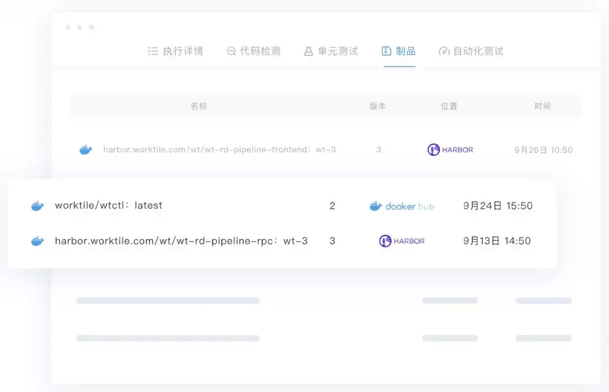Click the Docker icon for worktile/wtctl row
The height and width of the screenshot is (392, 609).
point(37,205)
